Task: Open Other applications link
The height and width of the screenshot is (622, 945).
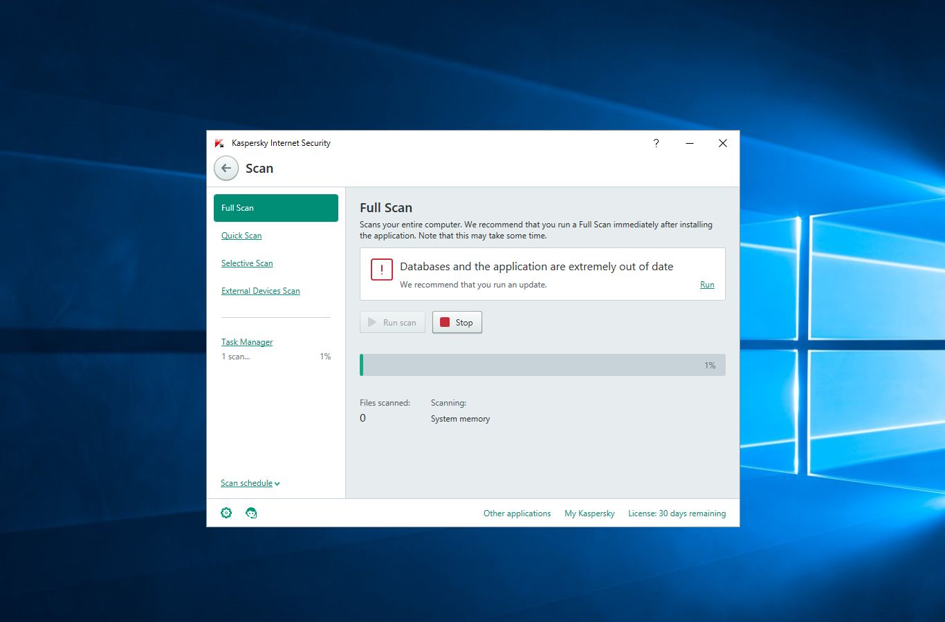Action: (517, 513)
